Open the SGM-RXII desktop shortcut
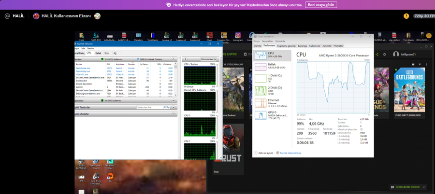The image size is (435, 194). point(96,35)
